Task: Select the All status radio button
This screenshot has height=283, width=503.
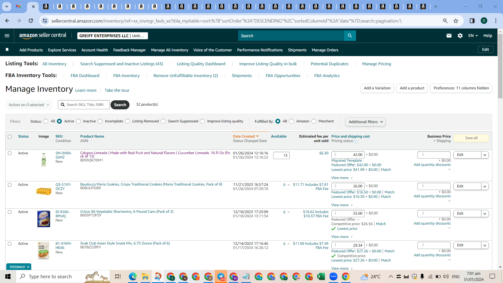Action: (46, 121)
